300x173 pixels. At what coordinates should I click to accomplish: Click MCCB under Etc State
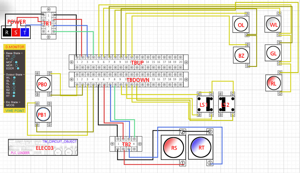coord(10,105)
